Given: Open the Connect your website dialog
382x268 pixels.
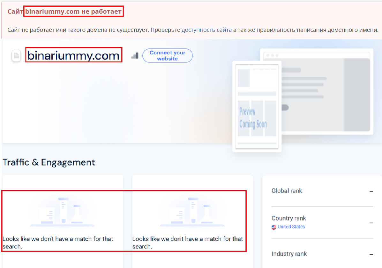Looking at the screenshot, I should pos(167,55).
